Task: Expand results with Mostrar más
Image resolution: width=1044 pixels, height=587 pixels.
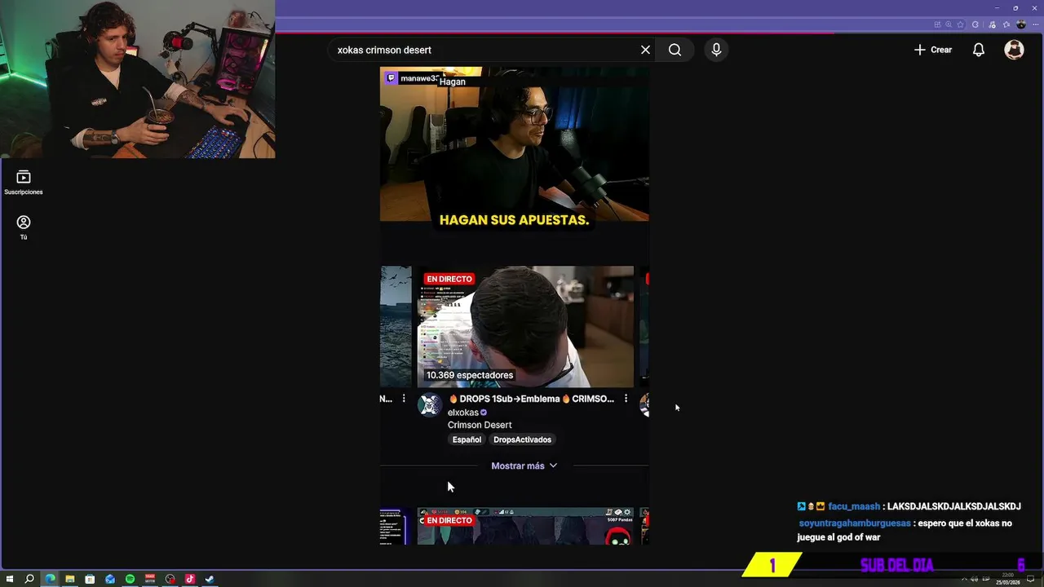Action: point(524,466)
